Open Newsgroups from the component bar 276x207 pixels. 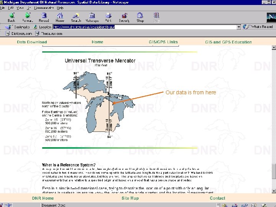[x=244, y=205]
